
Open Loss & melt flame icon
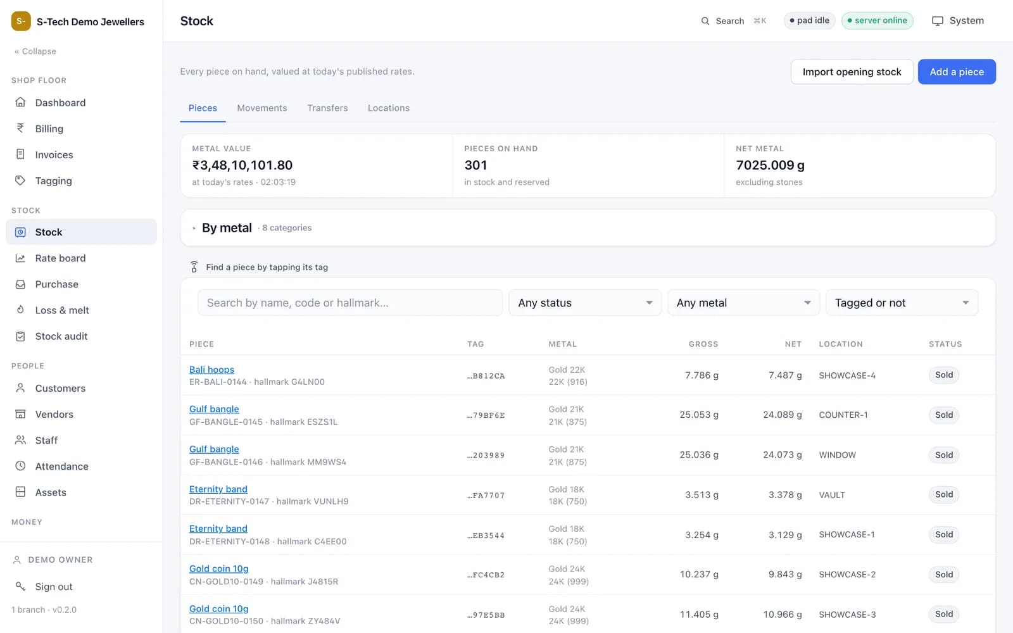click(x=20, y=310)
